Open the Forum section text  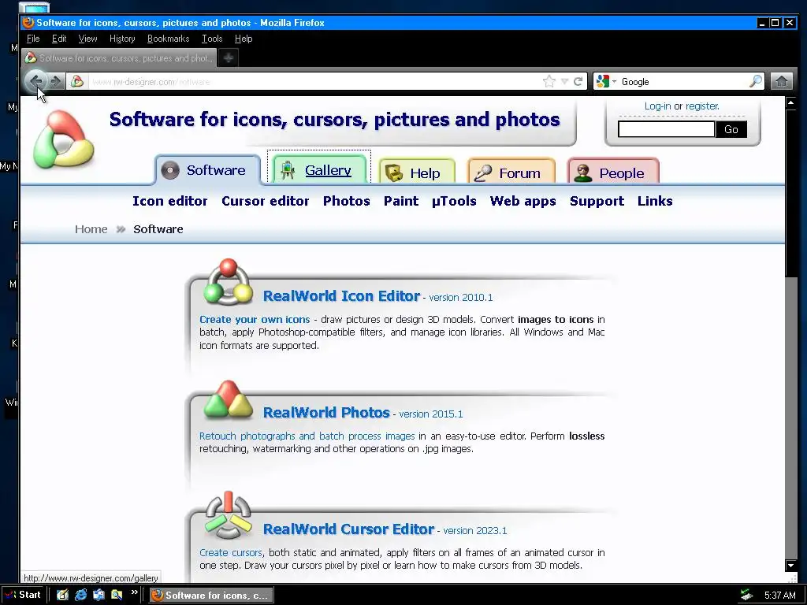(x=519, y=173)
